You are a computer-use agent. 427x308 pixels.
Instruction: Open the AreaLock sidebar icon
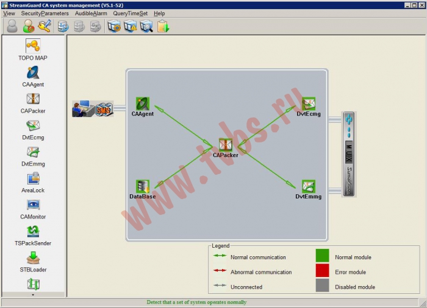pos(33,182)
